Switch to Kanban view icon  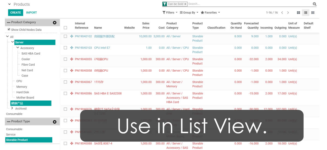[298, 13]
